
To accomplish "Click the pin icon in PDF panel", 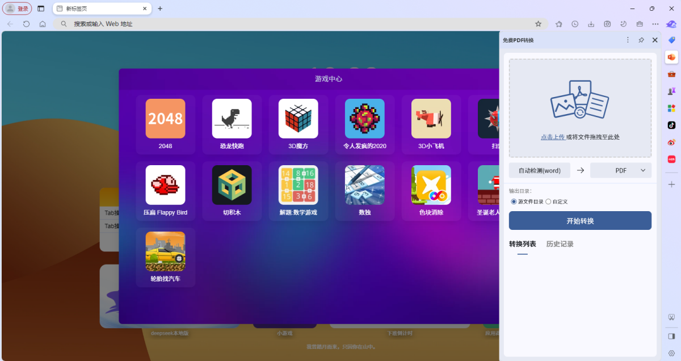I will [641, 40].
